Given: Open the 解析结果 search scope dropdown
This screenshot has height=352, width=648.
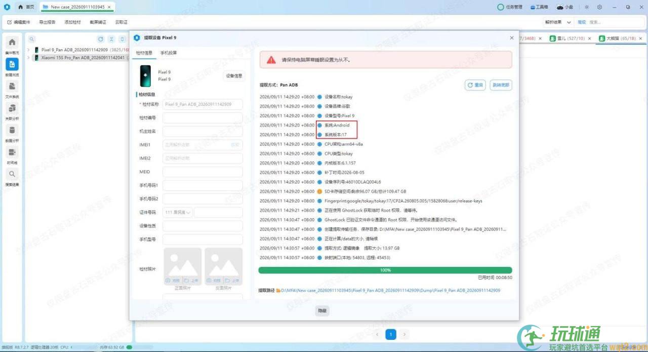Looking at the screenshot, I should click(558, 22).
